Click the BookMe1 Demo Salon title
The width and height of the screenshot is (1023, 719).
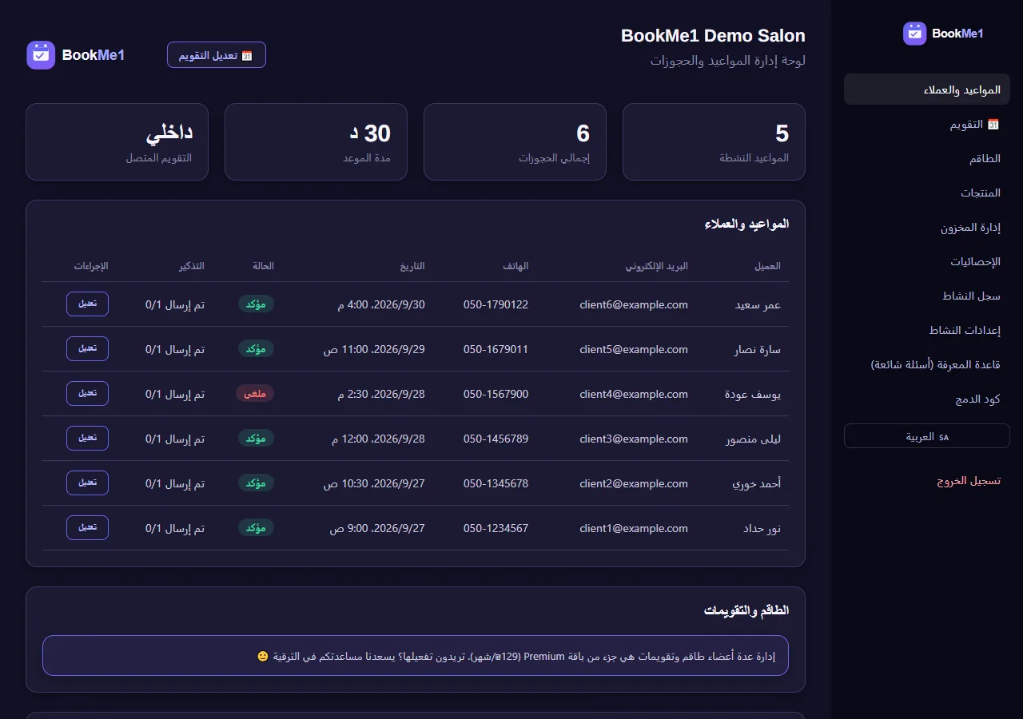tap(713, 36)
